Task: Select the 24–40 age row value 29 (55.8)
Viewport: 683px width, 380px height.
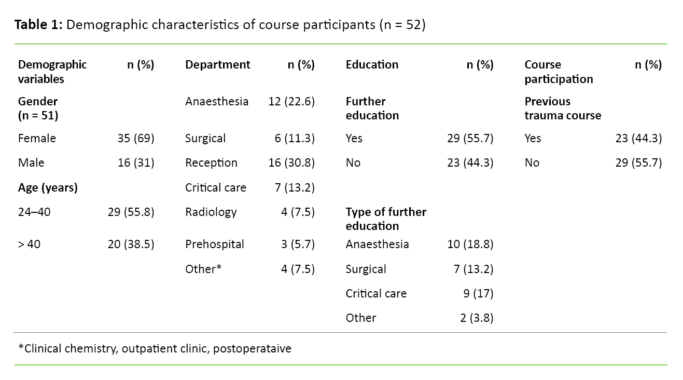Action: [x=131, y=212]
